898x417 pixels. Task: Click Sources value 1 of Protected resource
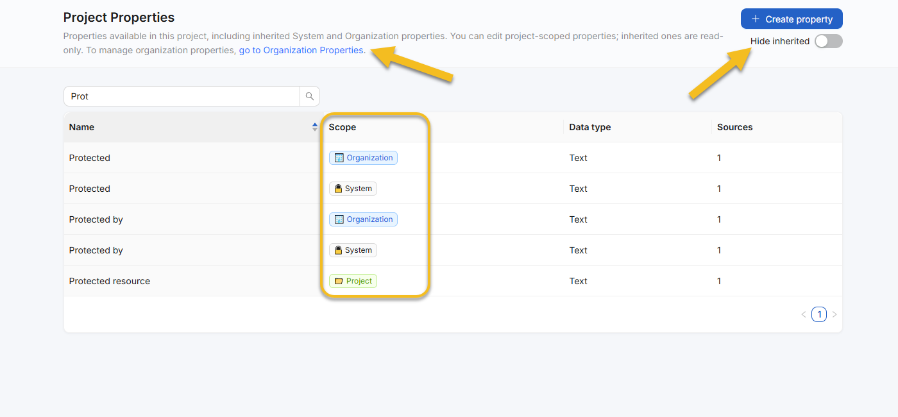pos(719,281)
